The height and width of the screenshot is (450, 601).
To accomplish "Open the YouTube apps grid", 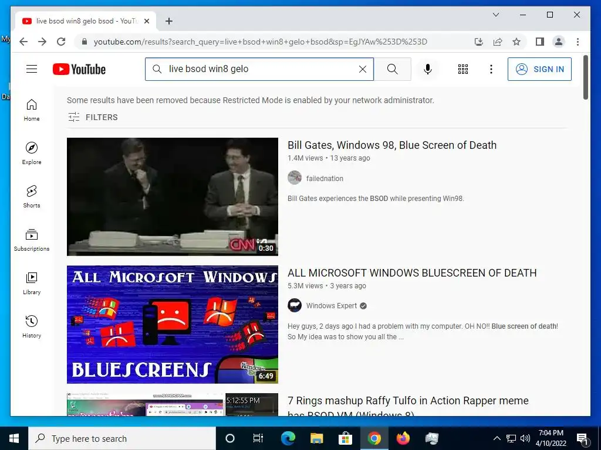I will pyautogui.click(x=463, y=69).
